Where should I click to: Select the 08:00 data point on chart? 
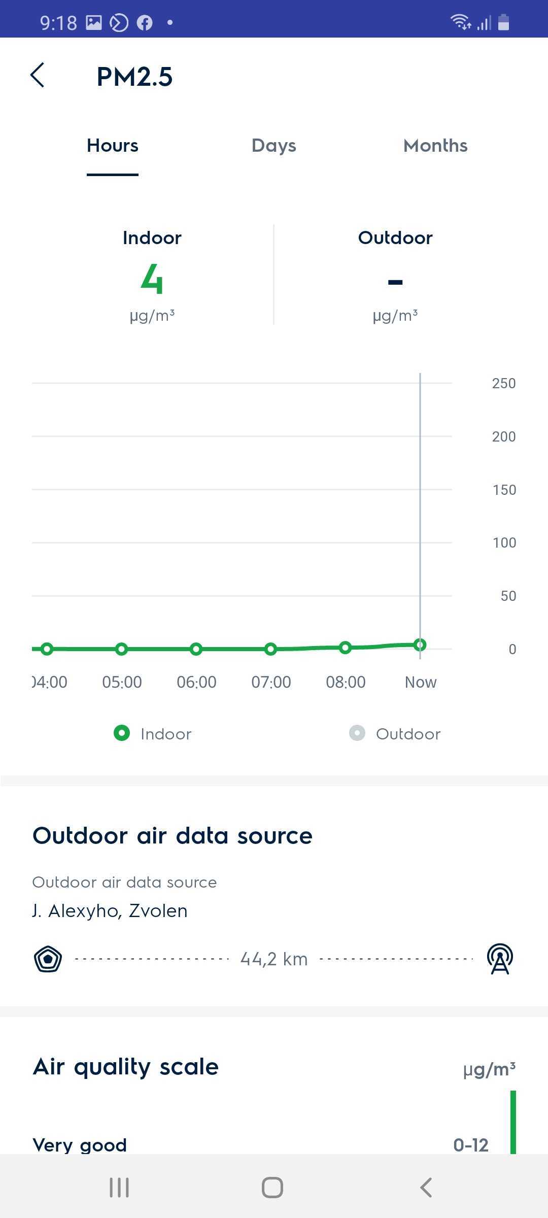tap(345, 648)
